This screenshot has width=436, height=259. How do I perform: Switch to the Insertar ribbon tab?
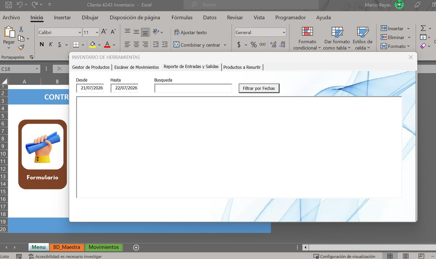pos(62,17)
